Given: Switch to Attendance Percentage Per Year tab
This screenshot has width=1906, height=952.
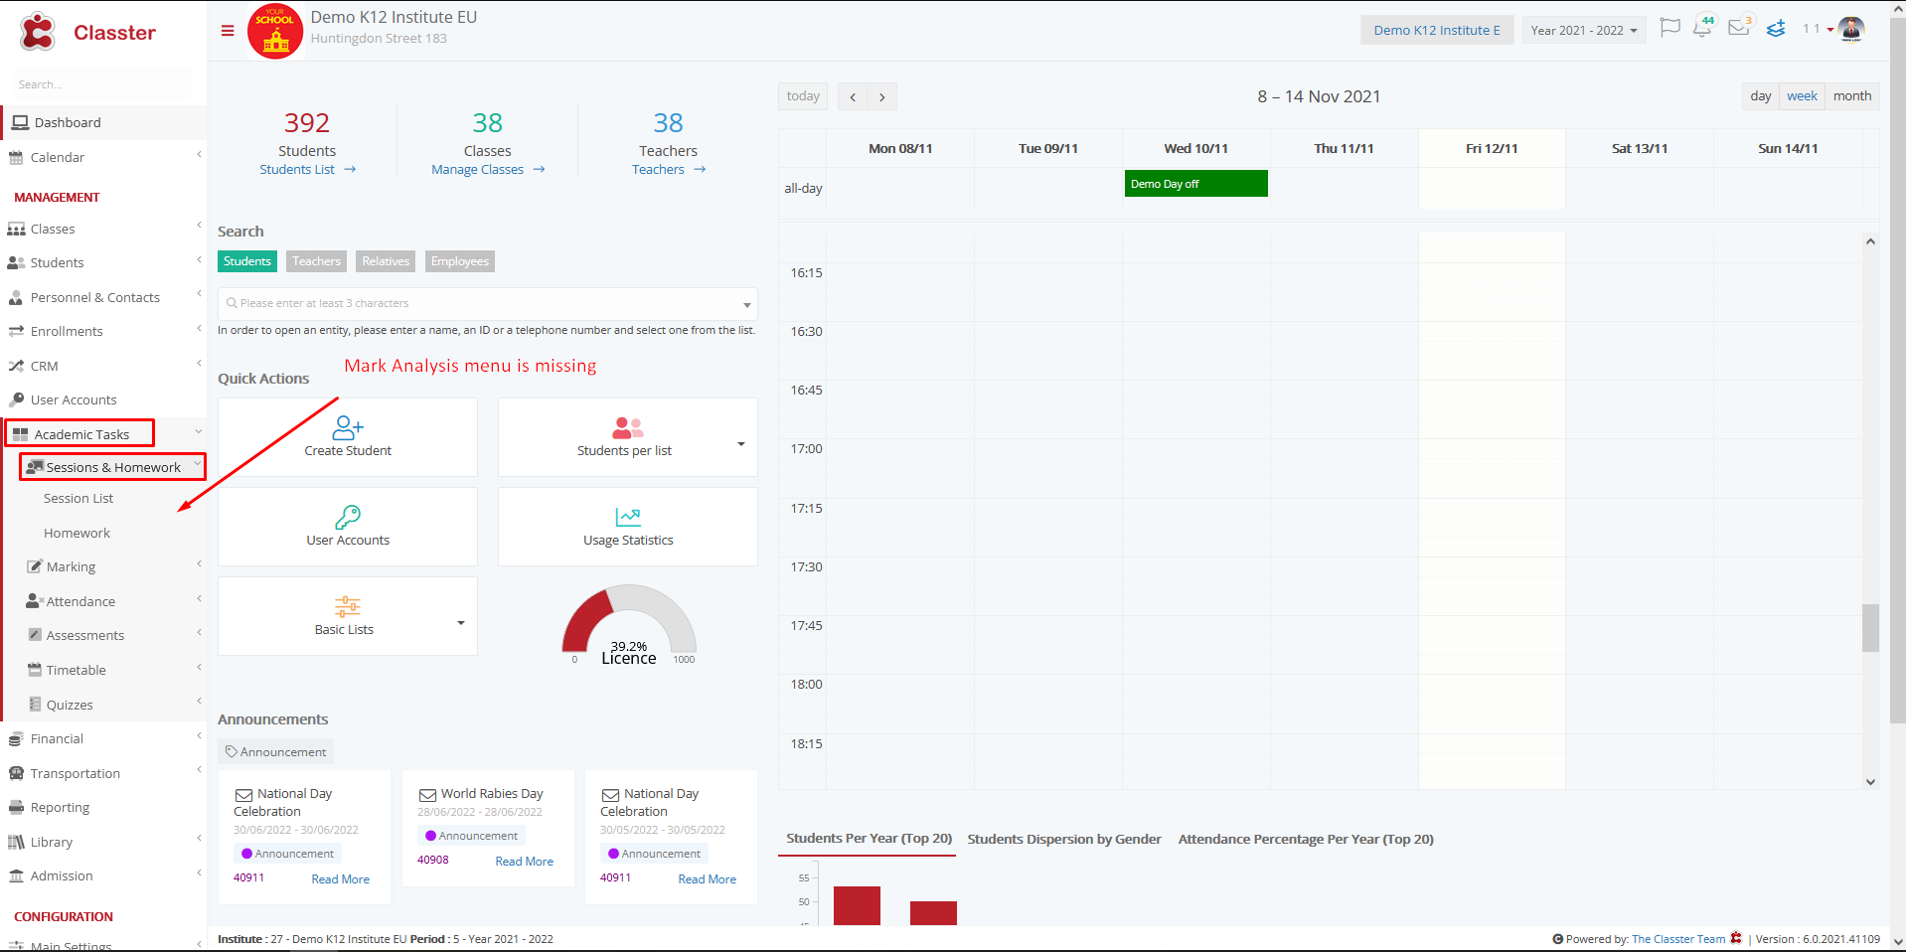Looking at the screenshot, I should click(x=1306, y=840).
